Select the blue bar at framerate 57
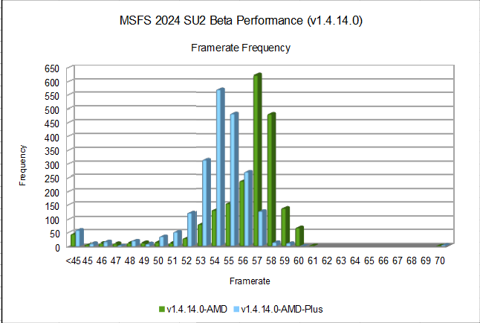 click(x=262, y=228)
